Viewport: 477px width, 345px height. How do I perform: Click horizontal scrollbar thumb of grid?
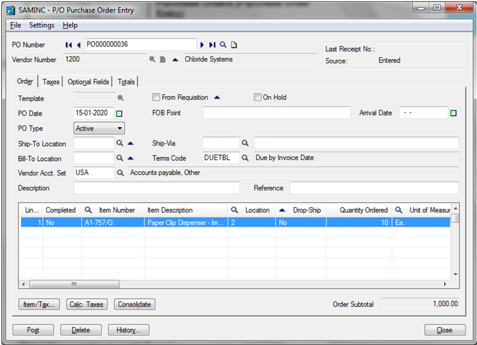pos(75,284)
